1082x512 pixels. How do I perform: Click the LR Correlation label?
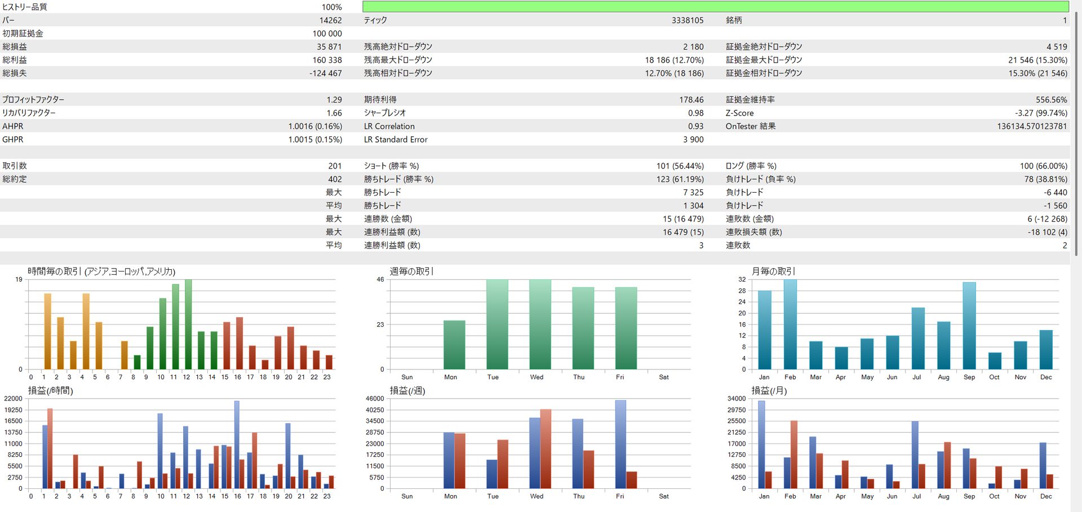coord(389,126)
